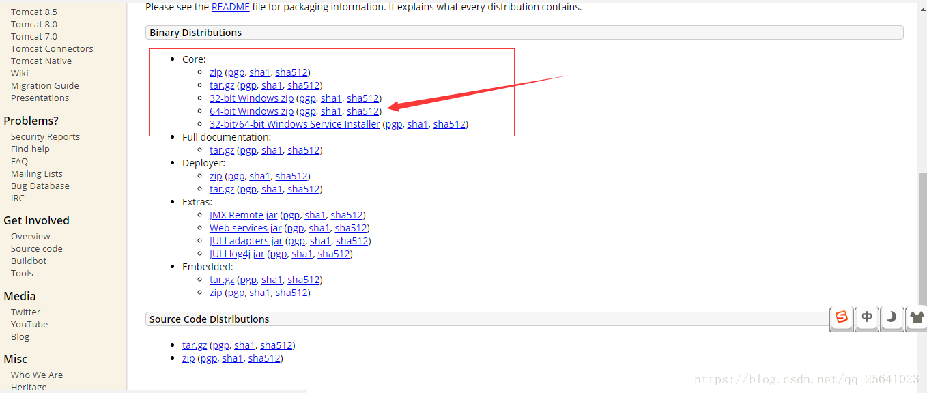This screenshot has width=927, height=393.
Task: Open the pgp signature for 64-bit Windows zip
Action: point(307,111)
